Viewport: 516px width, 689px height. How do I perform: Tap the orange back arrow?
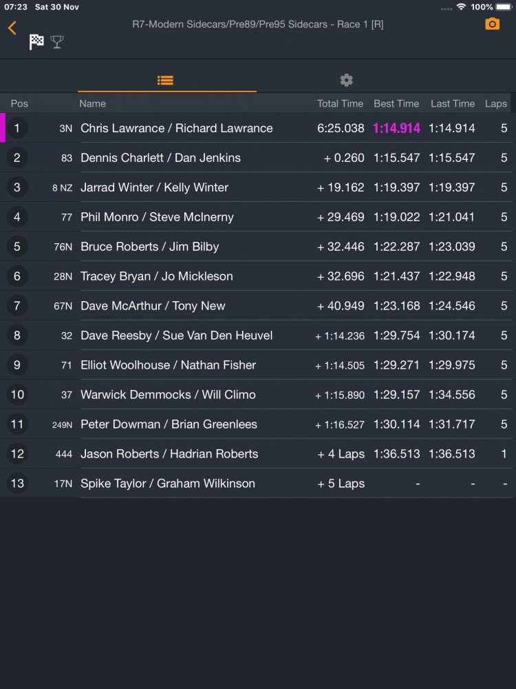[x=12, y=28]
